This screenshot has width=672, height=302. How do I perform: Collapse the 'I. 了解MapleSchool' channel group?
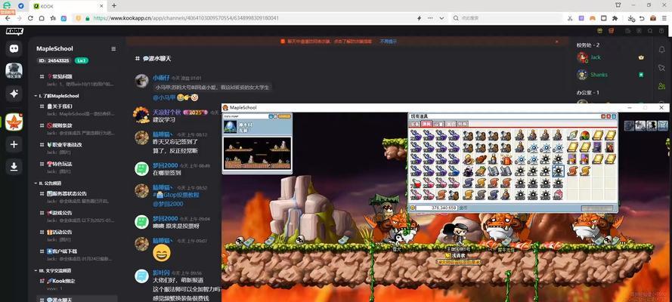57,96
